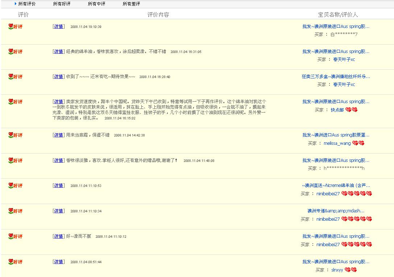Viewport: 394px width, 277px height.
Task: Click the rose 好评 icon on the first review
Action: point(11,26)
